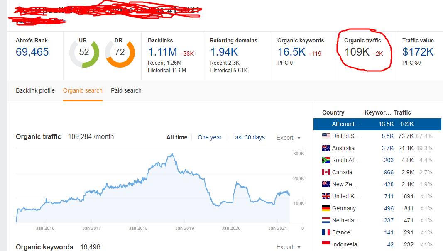Click the Australia flag icon
The height and width of the screenshot is (251, 443).
[x=326, y=148]
